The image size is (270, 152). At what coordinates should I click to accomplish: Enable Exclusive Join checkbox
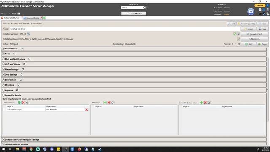pyautogui.click(x=180, y=103)
